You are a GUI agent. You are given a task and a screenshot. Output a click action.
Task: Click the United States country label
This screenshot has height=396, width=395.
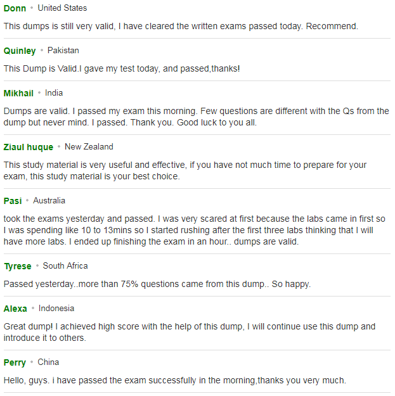62,8
